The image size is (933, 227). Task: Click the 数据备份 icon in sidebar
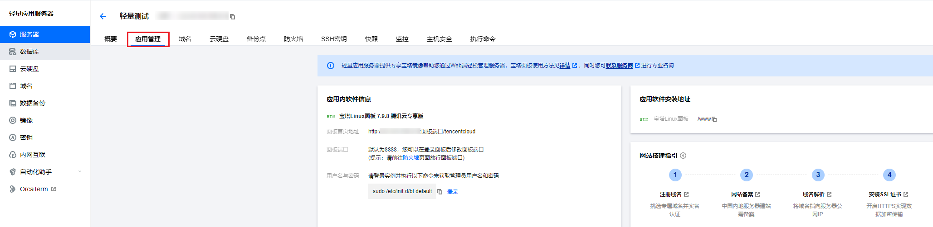[x=13, y=103]
